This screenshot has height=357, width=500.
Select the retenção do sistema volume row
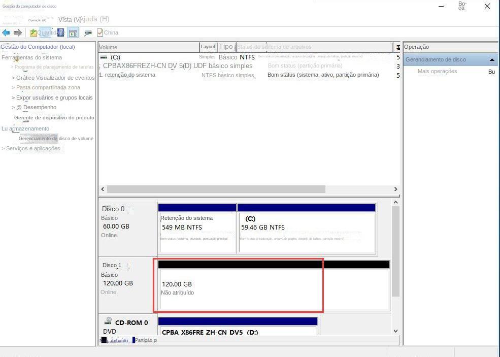pos(249,75)
